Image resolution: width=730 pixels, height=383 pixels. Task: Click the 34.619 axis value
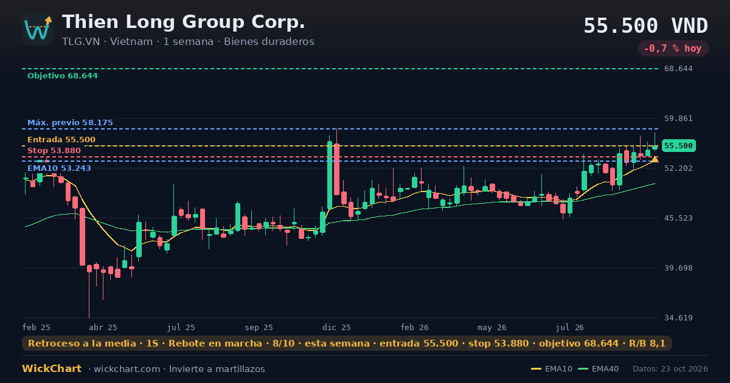pos(678,318)
